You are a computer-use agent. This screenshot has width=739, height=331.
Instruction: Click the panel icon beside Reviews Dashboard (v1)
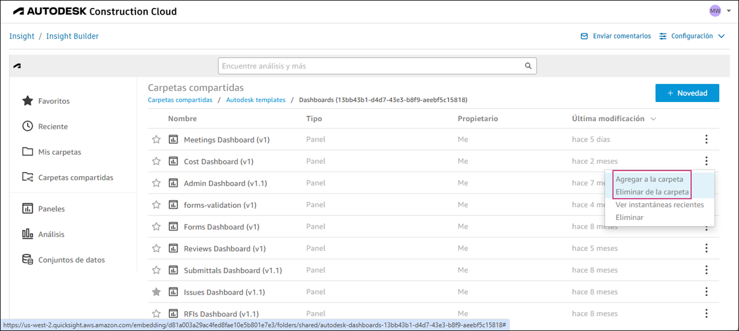coord(174,248)
